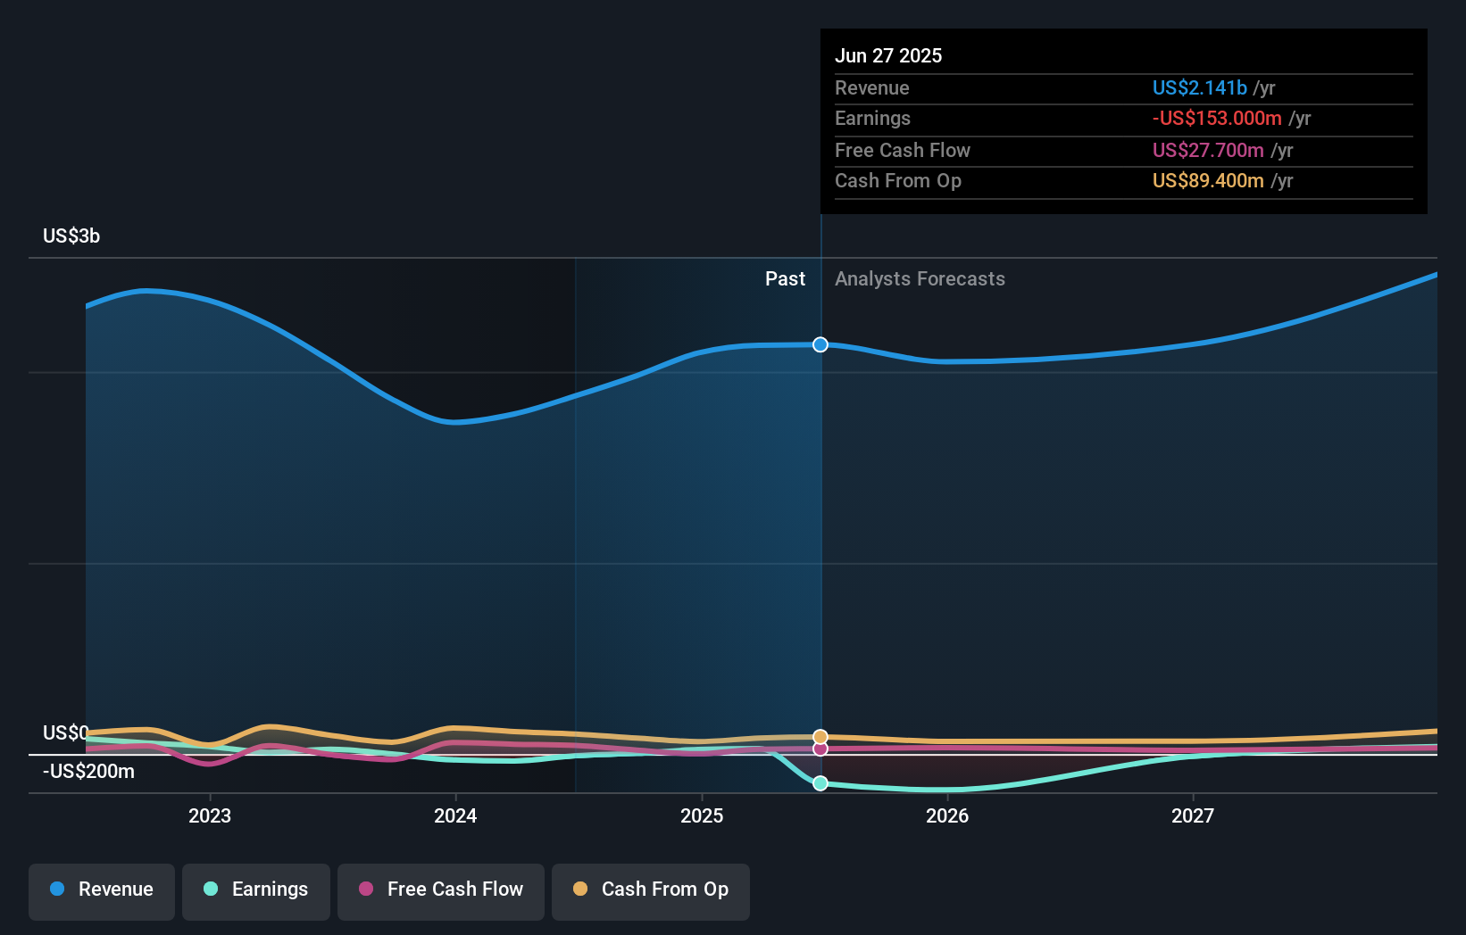Switch to the Analysts Forecasts section
This screenshot has width=1466, height=935.
coord(920,279)
